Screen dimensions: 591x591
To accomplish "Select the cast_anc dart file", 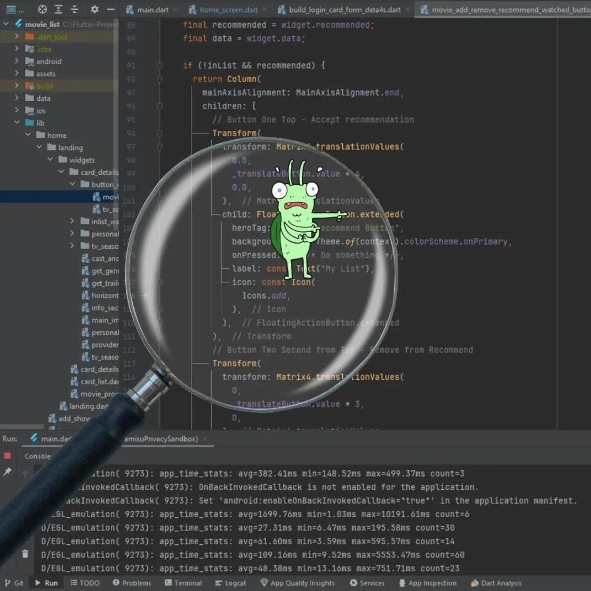I will point(100,259).
